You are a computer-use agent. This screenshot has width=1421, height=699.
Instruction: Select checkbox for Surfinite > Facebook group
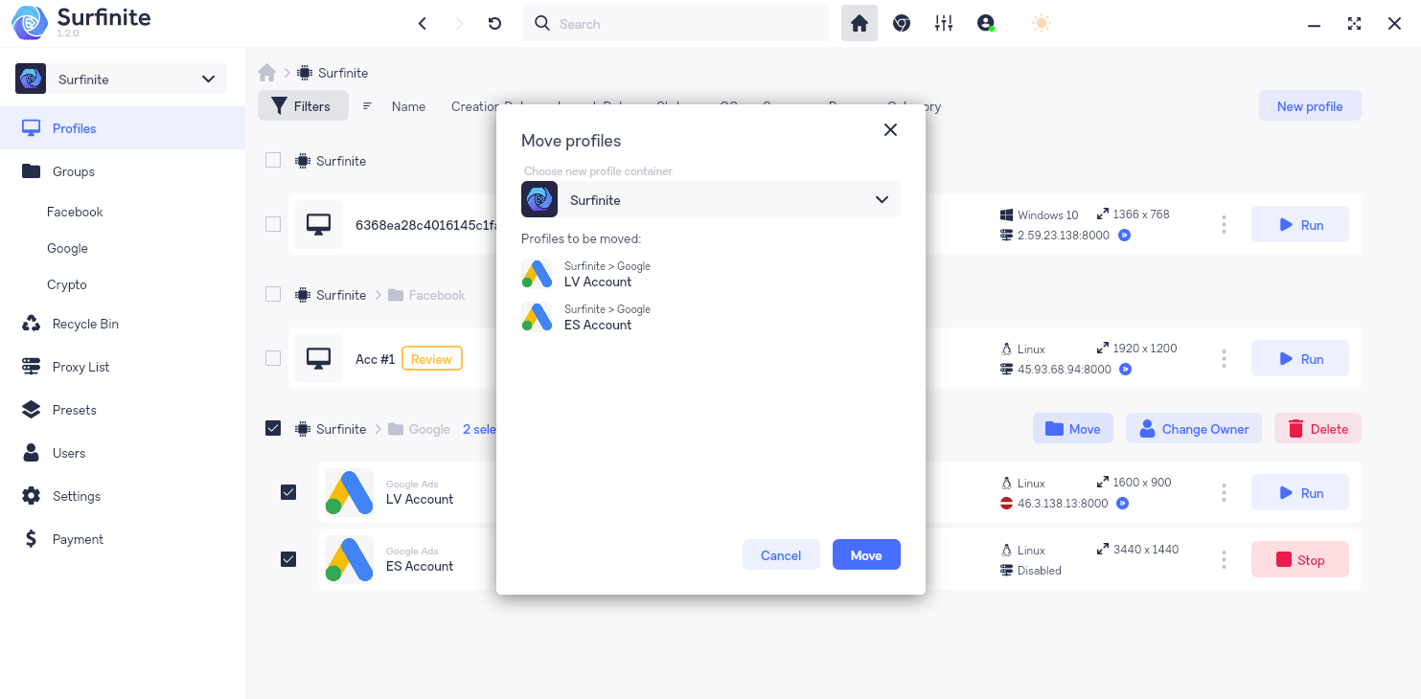point(273,294)
